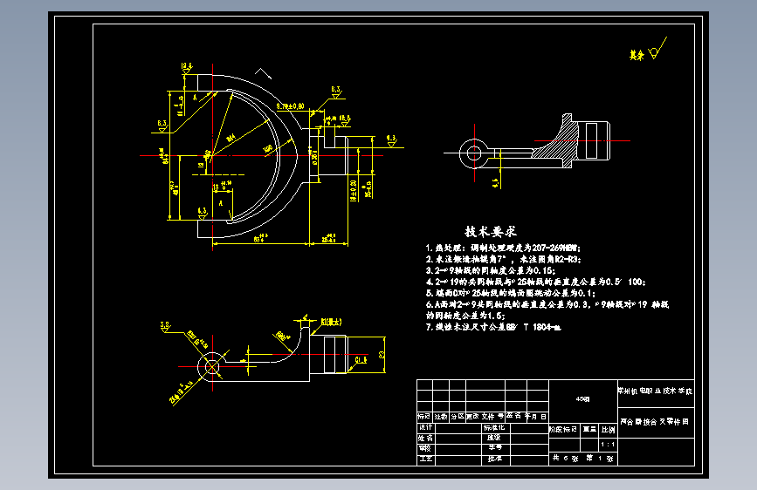Screen dimensions: 757x490
Task: Click the 比例 cell in title block
Action: (608, 429)
